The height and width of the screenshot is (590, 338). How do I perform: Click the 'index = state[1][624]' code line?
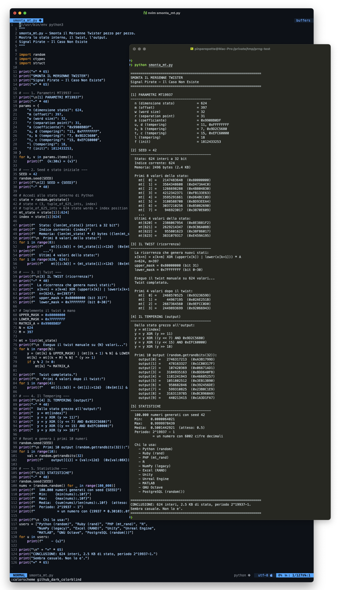[40, 217]
